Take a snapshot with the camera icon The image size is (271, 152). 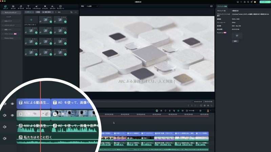point(205,105)
